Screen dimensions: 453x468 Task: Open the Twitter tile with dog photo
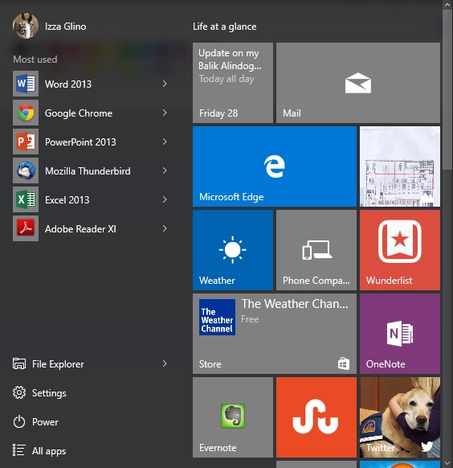point(400,417)
